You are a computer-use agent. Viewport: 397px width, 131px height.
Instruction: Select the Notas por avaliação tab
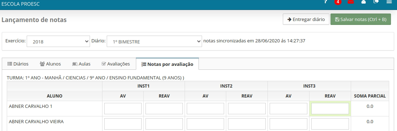(167, 64)
